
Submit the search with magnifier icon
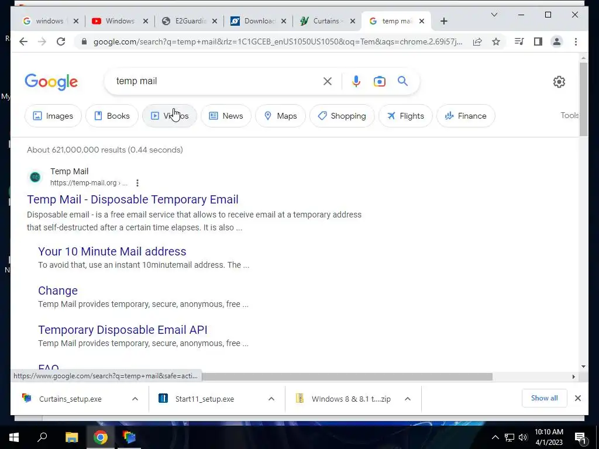402,81
